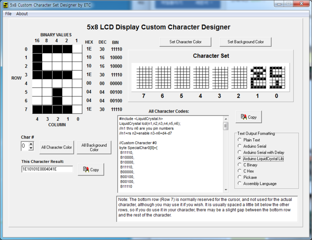Increase Char # with up arrow
The height and width of the screenshot is (240, 312).
(31, 144)
